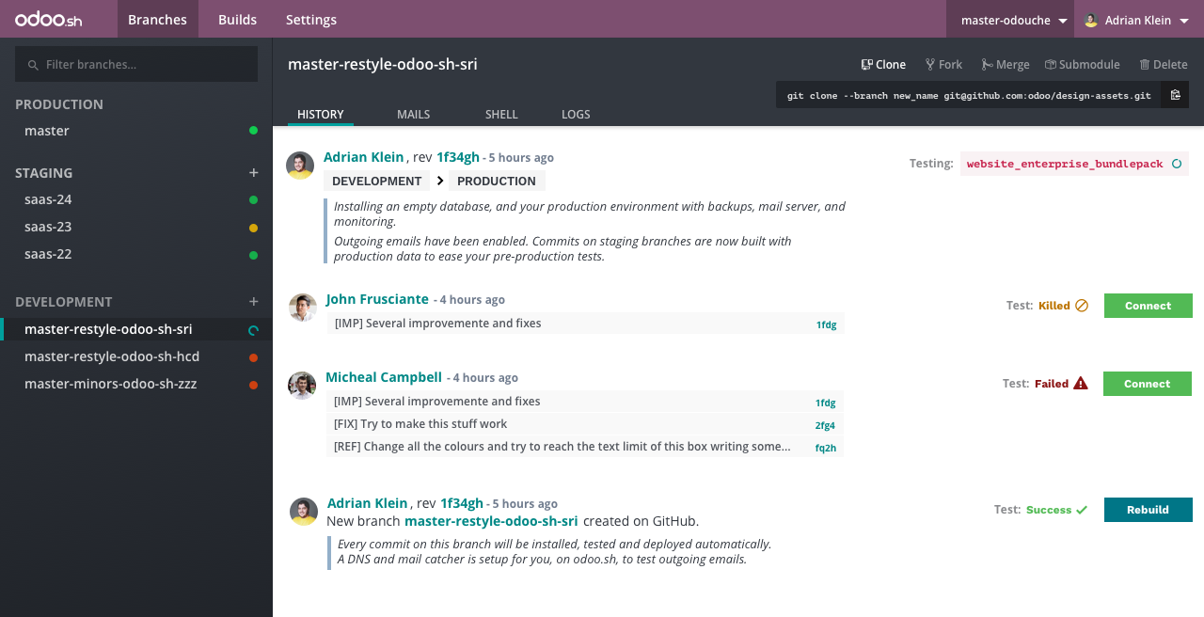The width and height of the screenshot is (1204, 617).
Task: Click the Filter branches search field
Action: [x=135, y=64]
